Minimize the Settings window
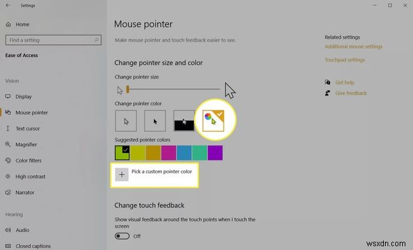 (x=374, y=5)
